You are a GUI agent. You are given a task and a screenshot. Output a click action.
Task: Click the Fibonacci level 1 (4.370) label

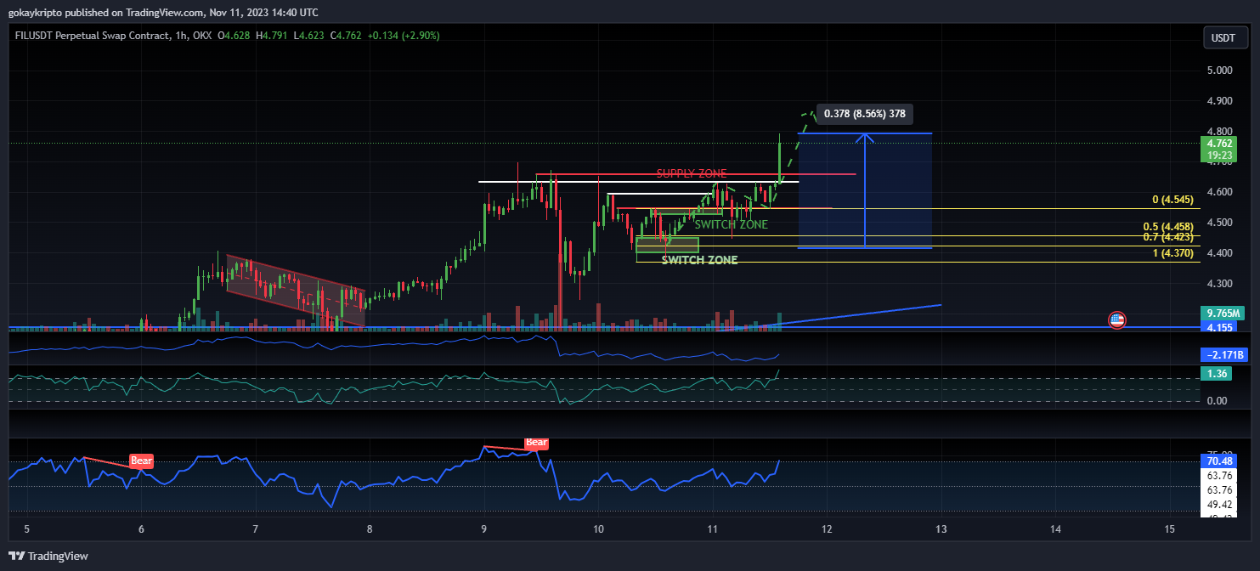(1171, 253)
